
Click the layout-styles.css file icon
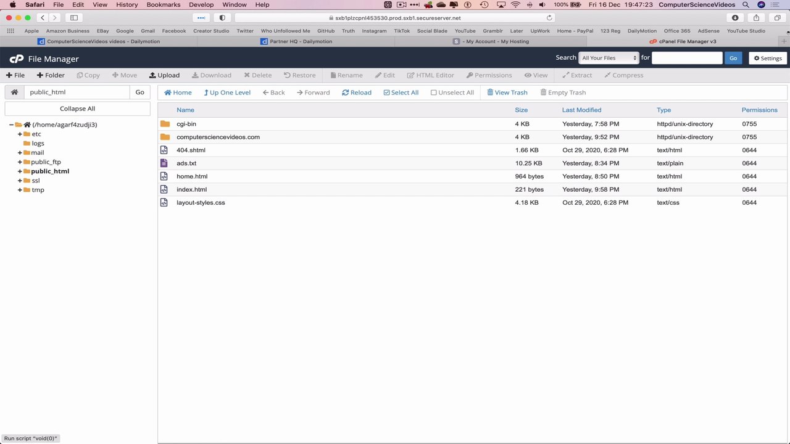pyautogui.click(x=164, y=202)
